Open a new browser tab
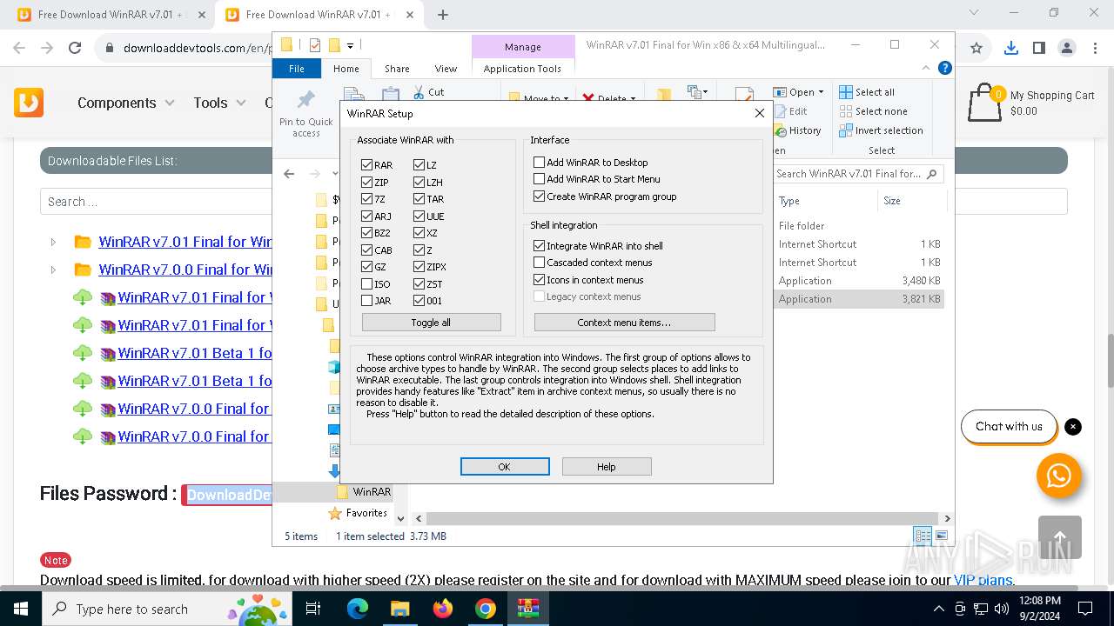The width and height of the screenshot is (1114, 626). click(443, 15)
